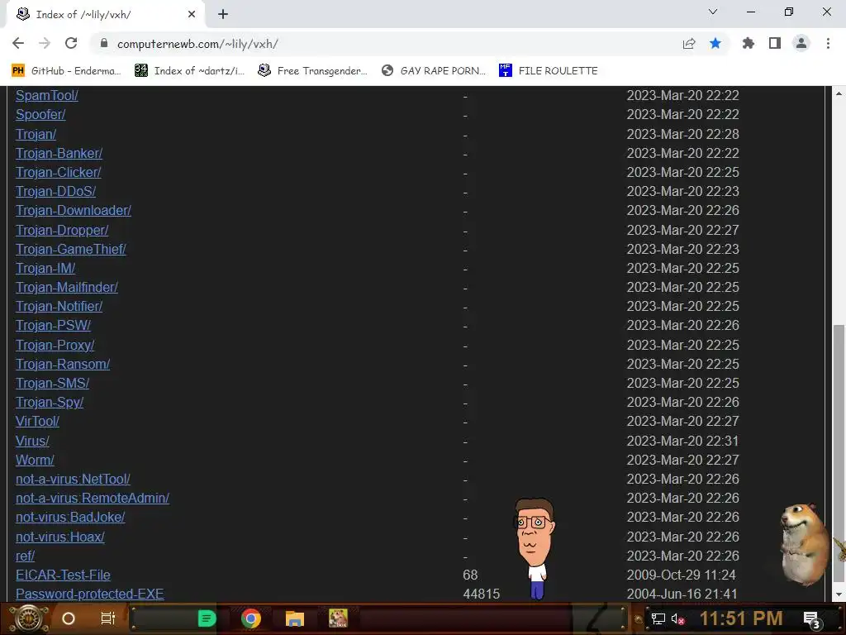Open the extensions puzzle icon

(x=749, y=43)
